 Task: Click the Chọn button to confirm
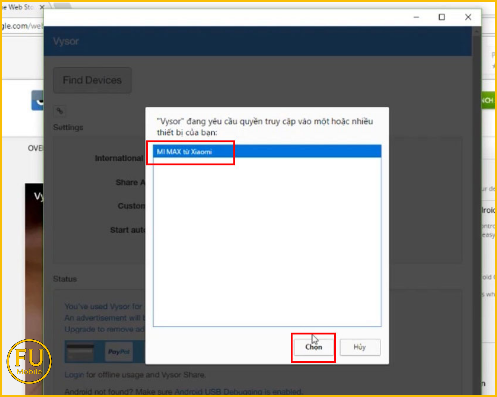point(313,347)
